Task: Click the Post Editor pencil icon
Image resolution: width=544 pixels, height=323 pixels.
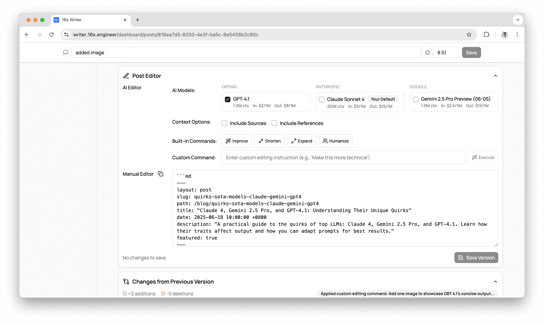Action: coord(126,76)
